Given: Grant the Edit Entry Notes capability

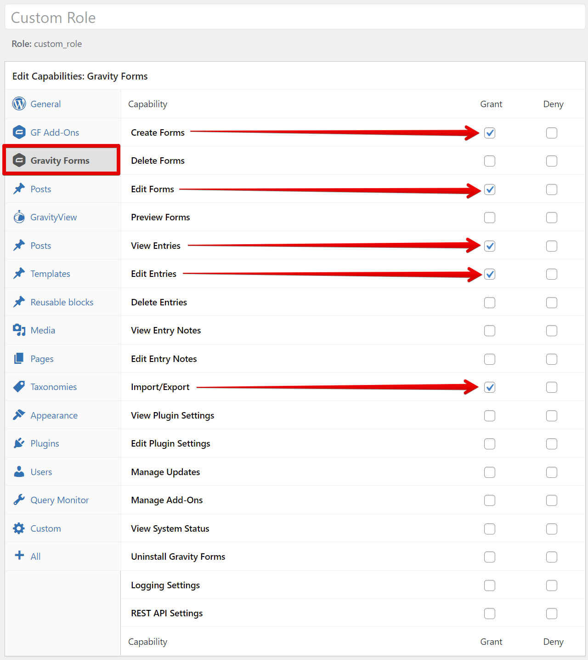Looking at the screenshot, I should point(490,359).
